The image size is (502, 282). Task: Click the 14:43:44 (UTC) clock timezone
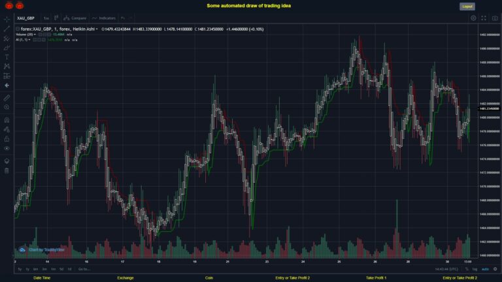pos(446,269)
